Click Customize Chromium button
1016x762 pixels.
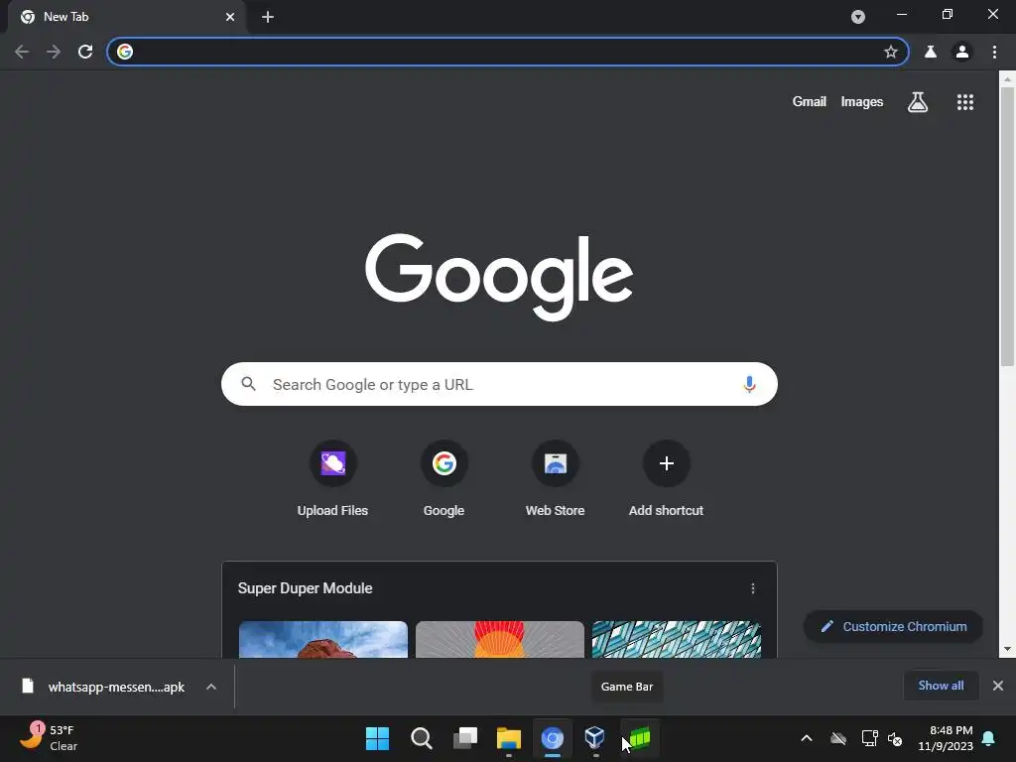click(x=894, y=627)
